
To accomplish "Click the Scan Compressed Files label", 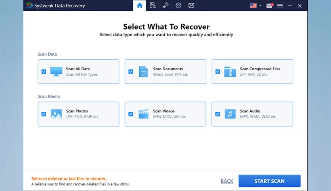I will [x=260, y=69].
